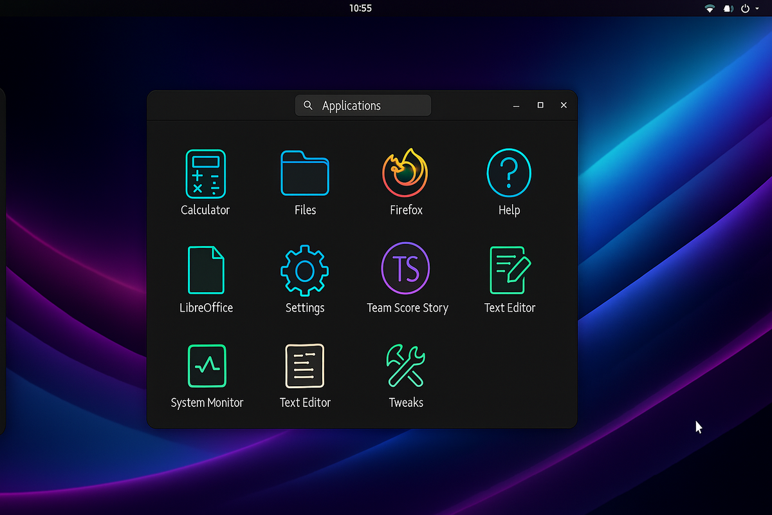Click the power icon in top bar
772x515 pixels.
746,8
